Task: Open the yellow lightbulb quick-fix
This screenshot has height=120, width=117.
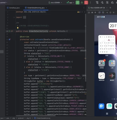Action: coord(18,28)
